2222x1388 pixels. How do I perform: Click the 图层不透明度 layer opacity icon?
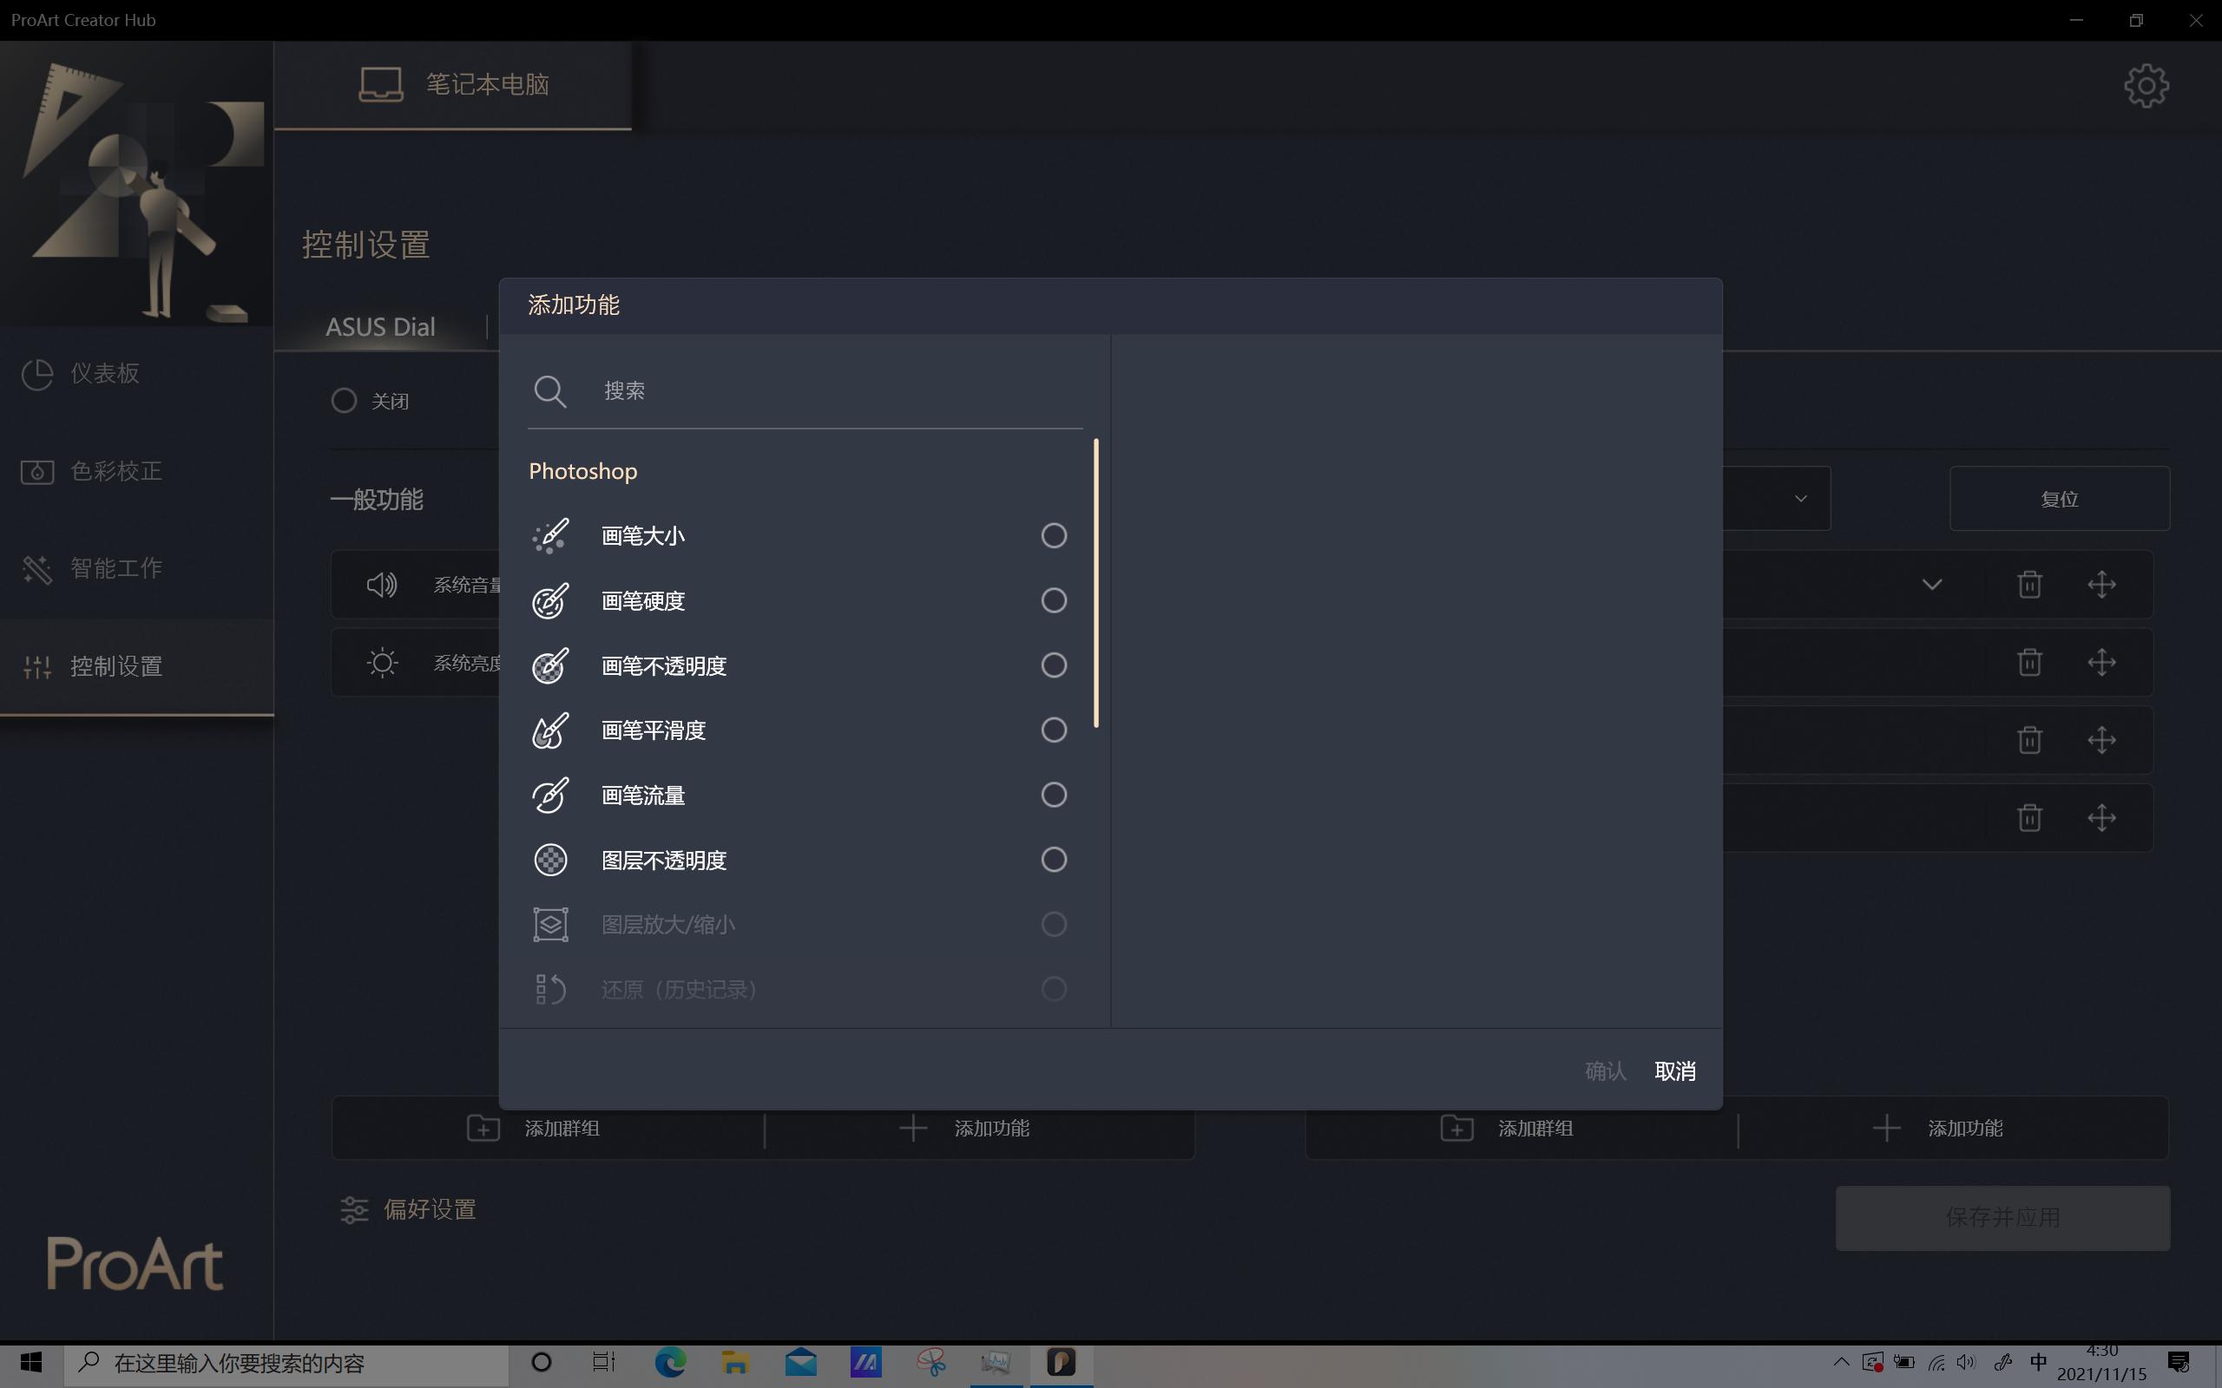(x=549, y=859)
